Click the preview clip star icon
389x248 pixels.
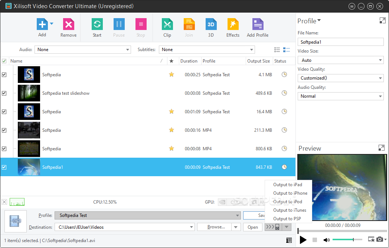point(372,239)
